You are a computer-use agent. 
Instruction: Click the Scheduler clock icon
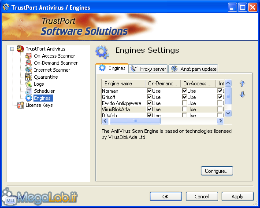coord(29,91)
